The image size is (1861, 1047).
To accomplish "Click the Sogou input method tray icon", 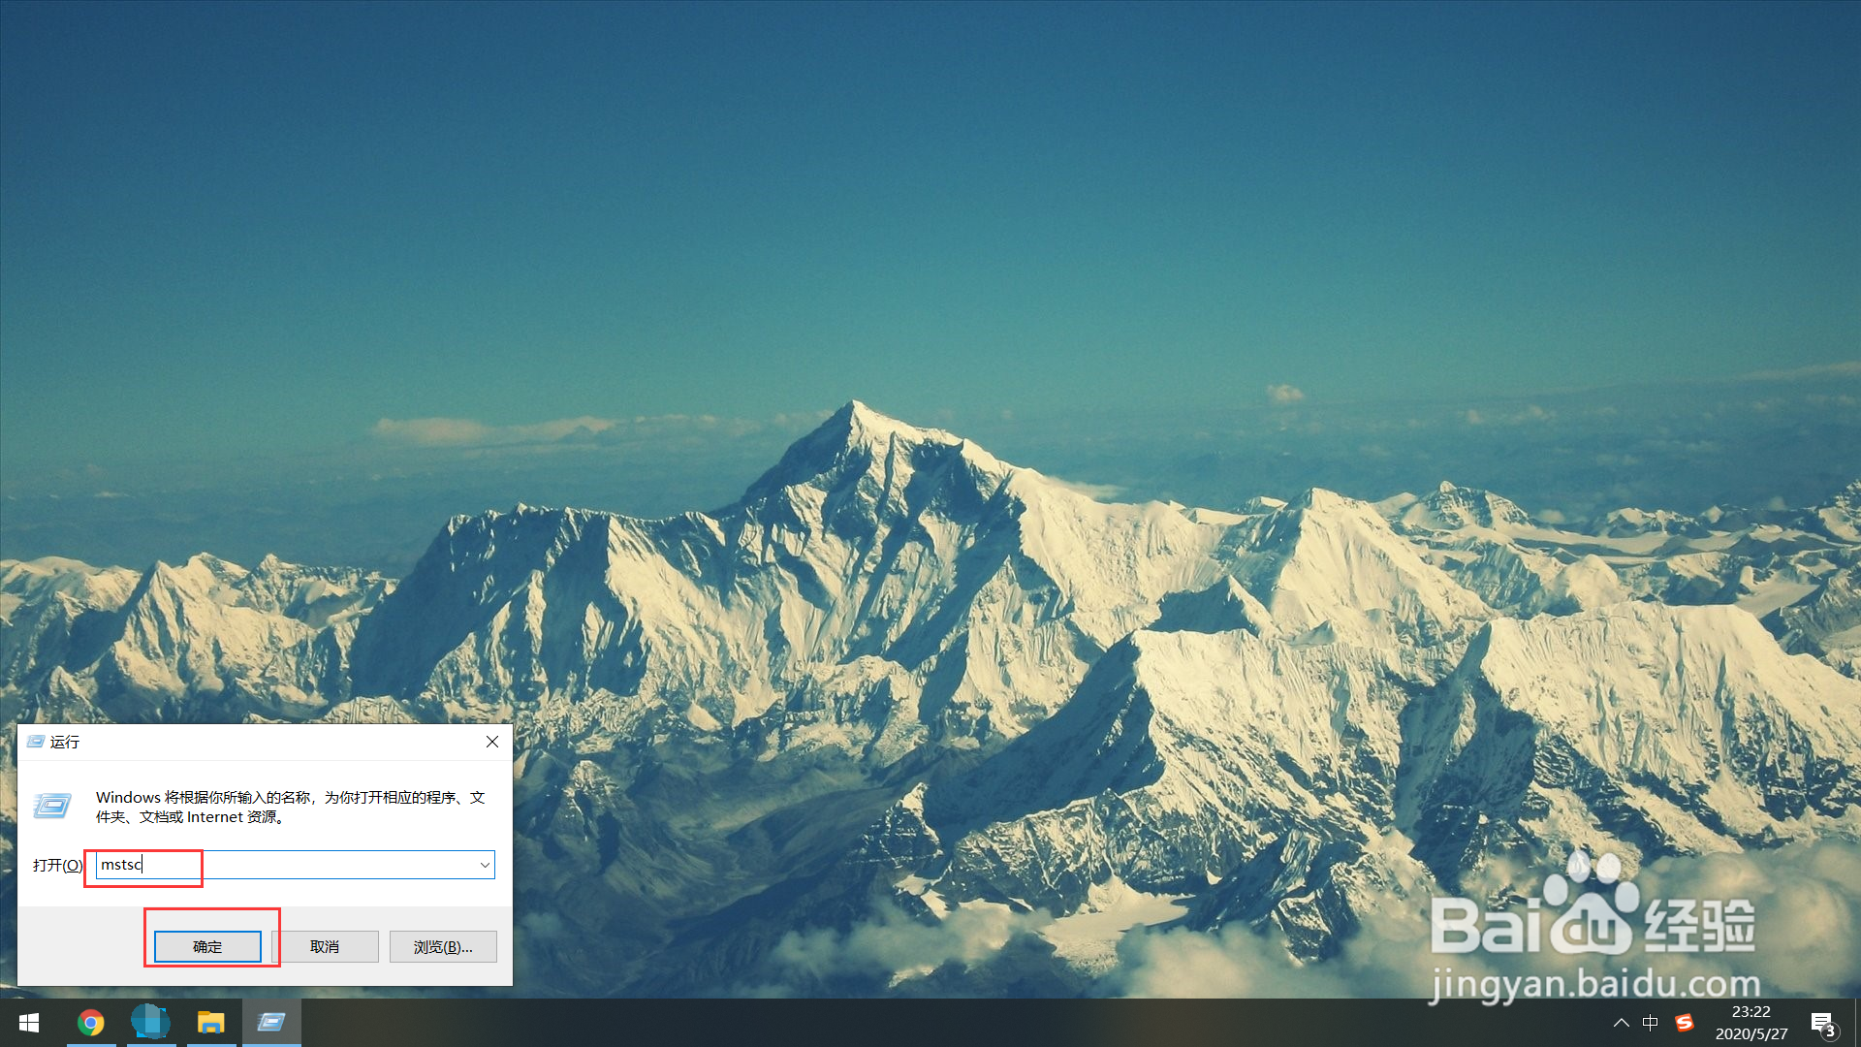I will click(x=1685, y=1023).
